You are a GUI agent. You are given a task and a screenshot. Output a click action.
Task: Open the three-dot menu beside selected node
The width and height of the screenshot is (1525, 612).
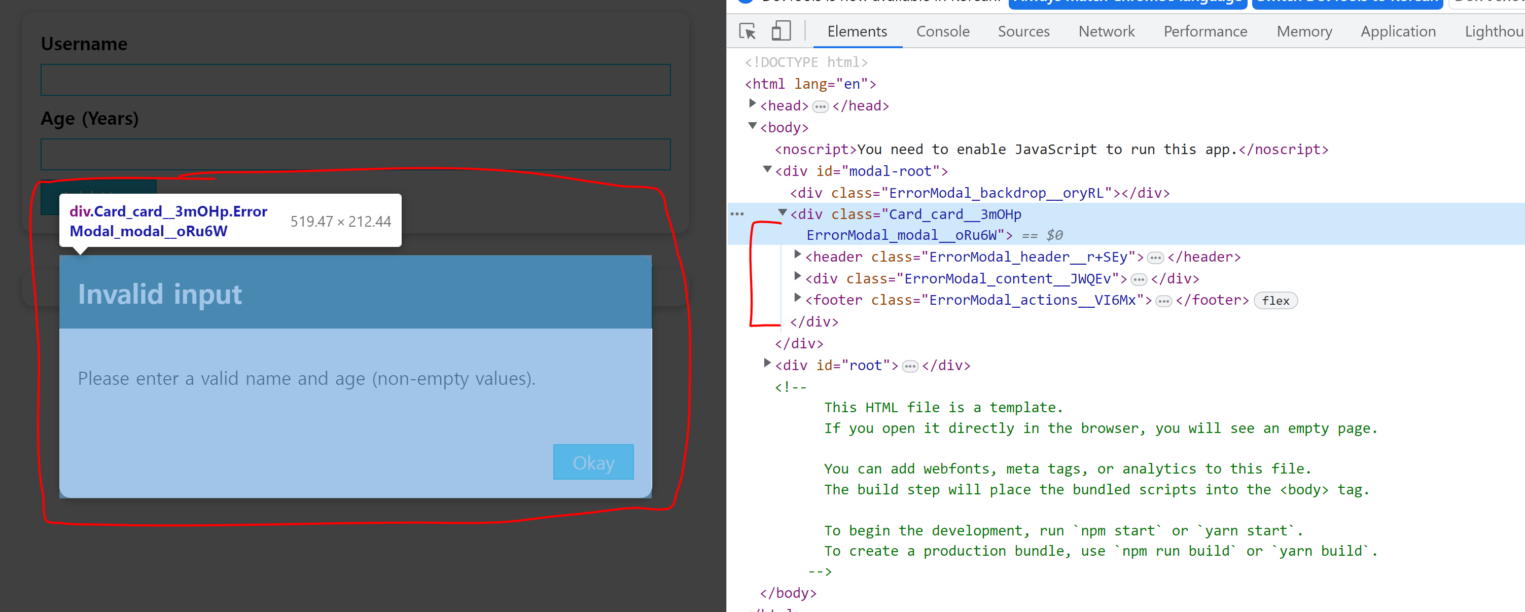tap(737, 213)
